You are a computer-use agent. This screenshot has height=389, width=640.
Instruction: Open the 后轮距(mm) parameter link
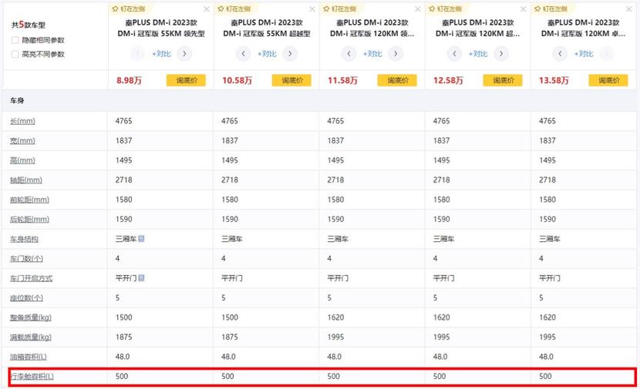(x=29, y=220)
